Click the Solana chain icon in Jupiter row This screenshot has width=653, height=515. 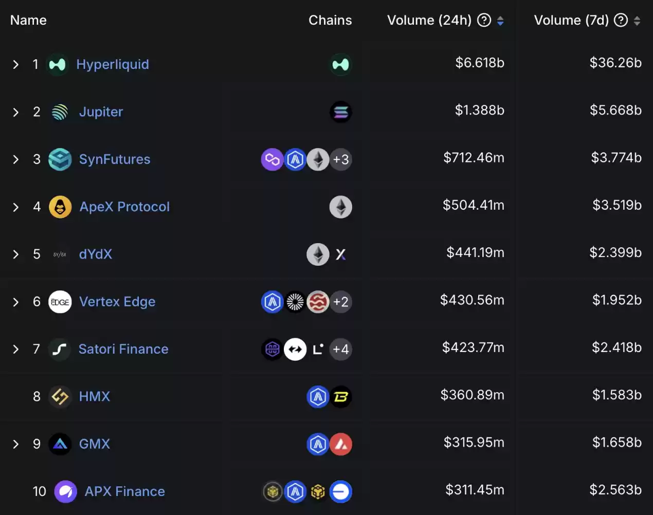(x=340, y=112)
